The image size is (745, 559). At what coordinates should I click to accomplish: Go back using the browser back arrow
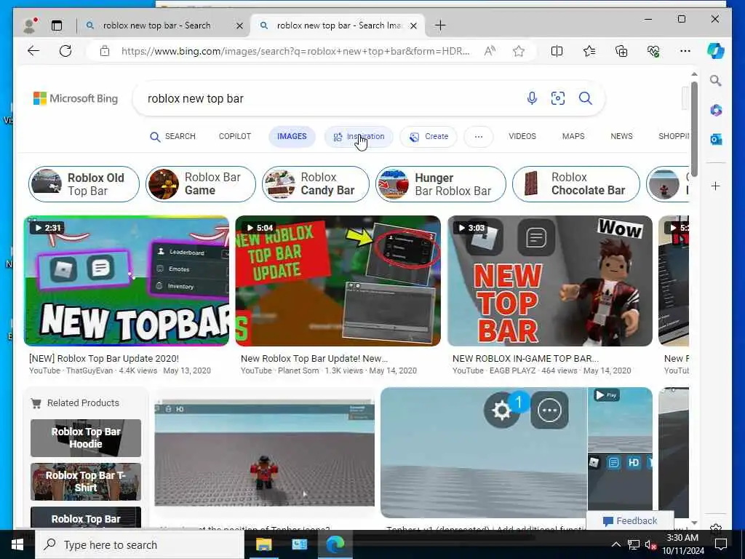33,51
